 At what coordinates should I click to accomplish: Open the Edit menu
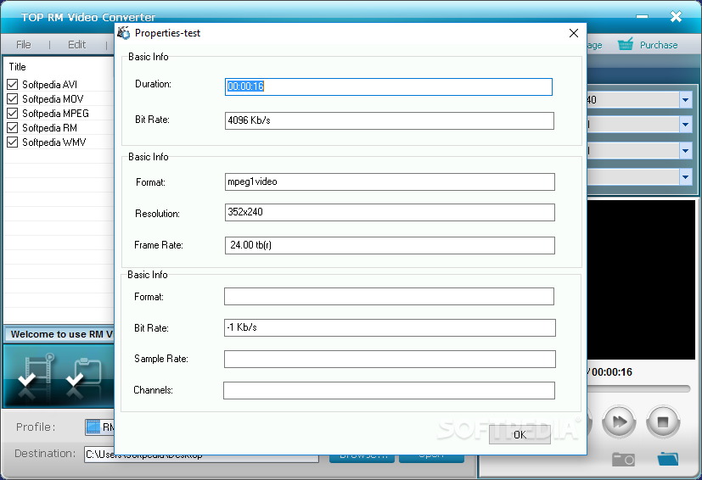76,45
